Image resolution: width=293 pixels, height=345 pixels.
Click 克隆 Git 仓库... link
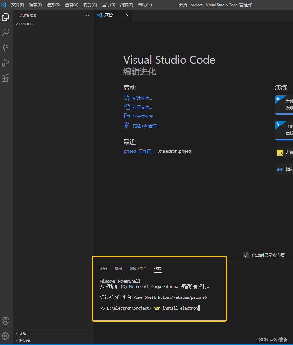[x=146, y=126]
